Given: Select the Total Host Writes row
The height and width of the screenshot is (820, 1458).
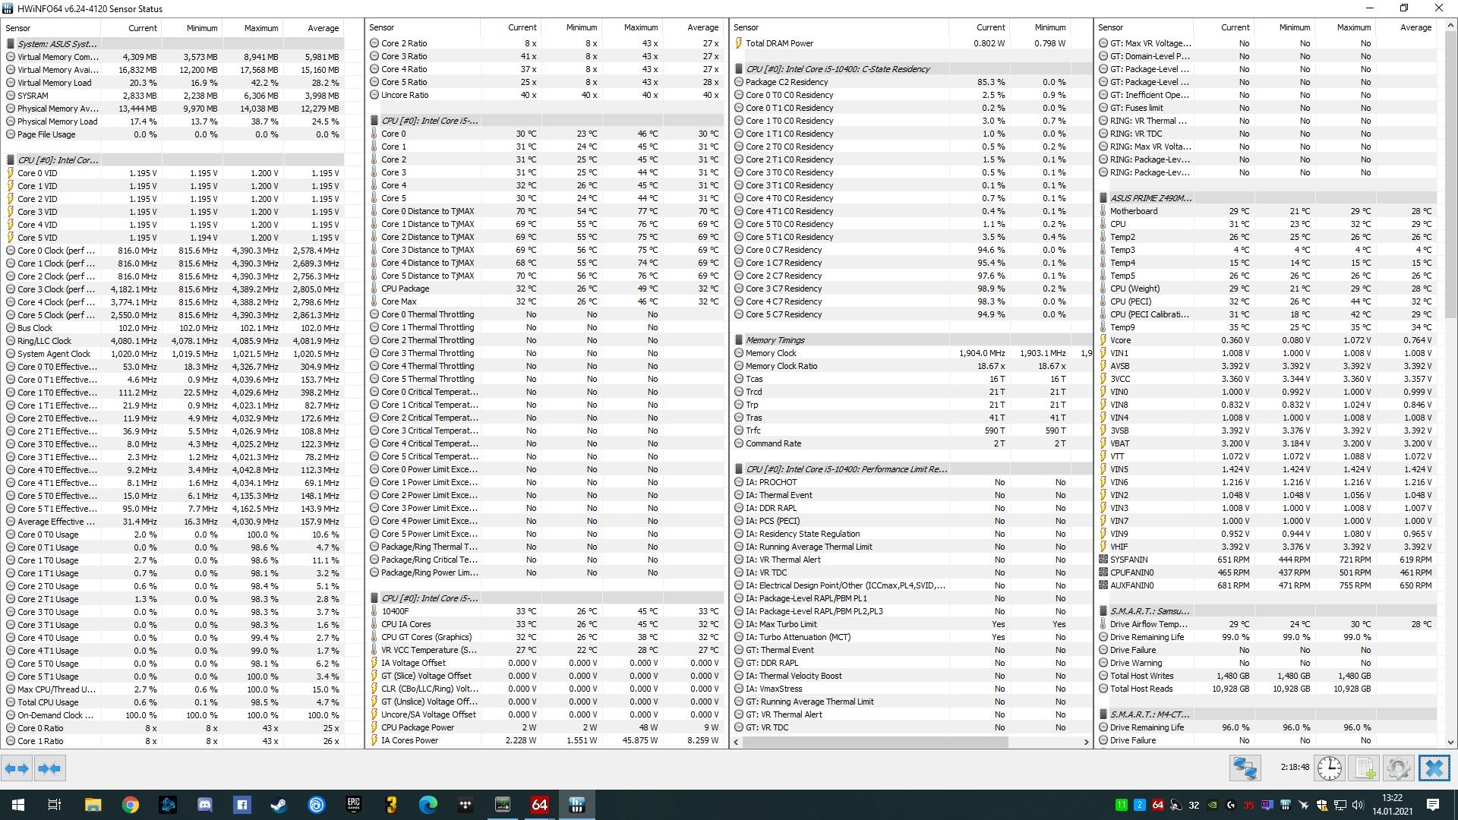Looking at the screenshot, I should pos(1266,676).
